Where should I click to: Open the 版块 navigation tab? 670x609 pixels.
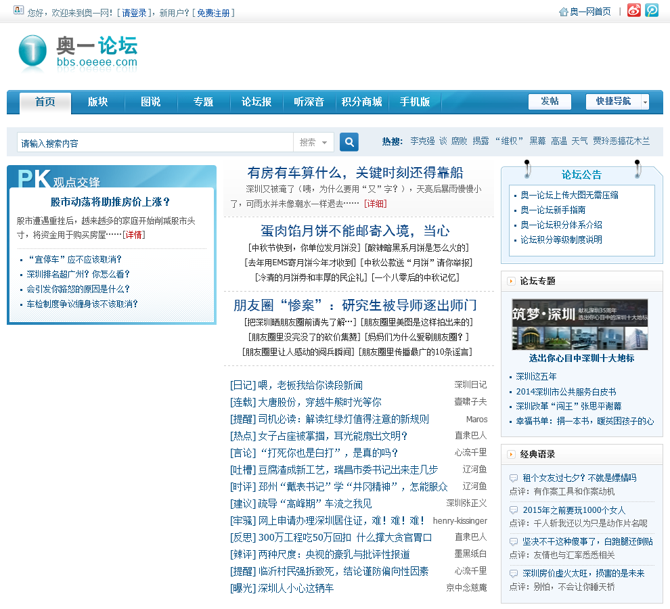tap(98, 102)
